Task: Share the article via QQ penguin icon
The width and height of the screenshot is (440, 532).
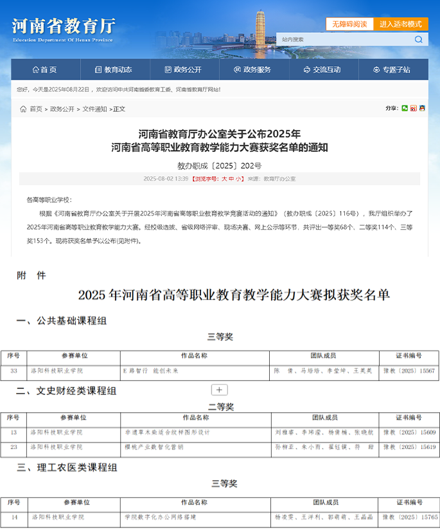Action: click(421, 108)
